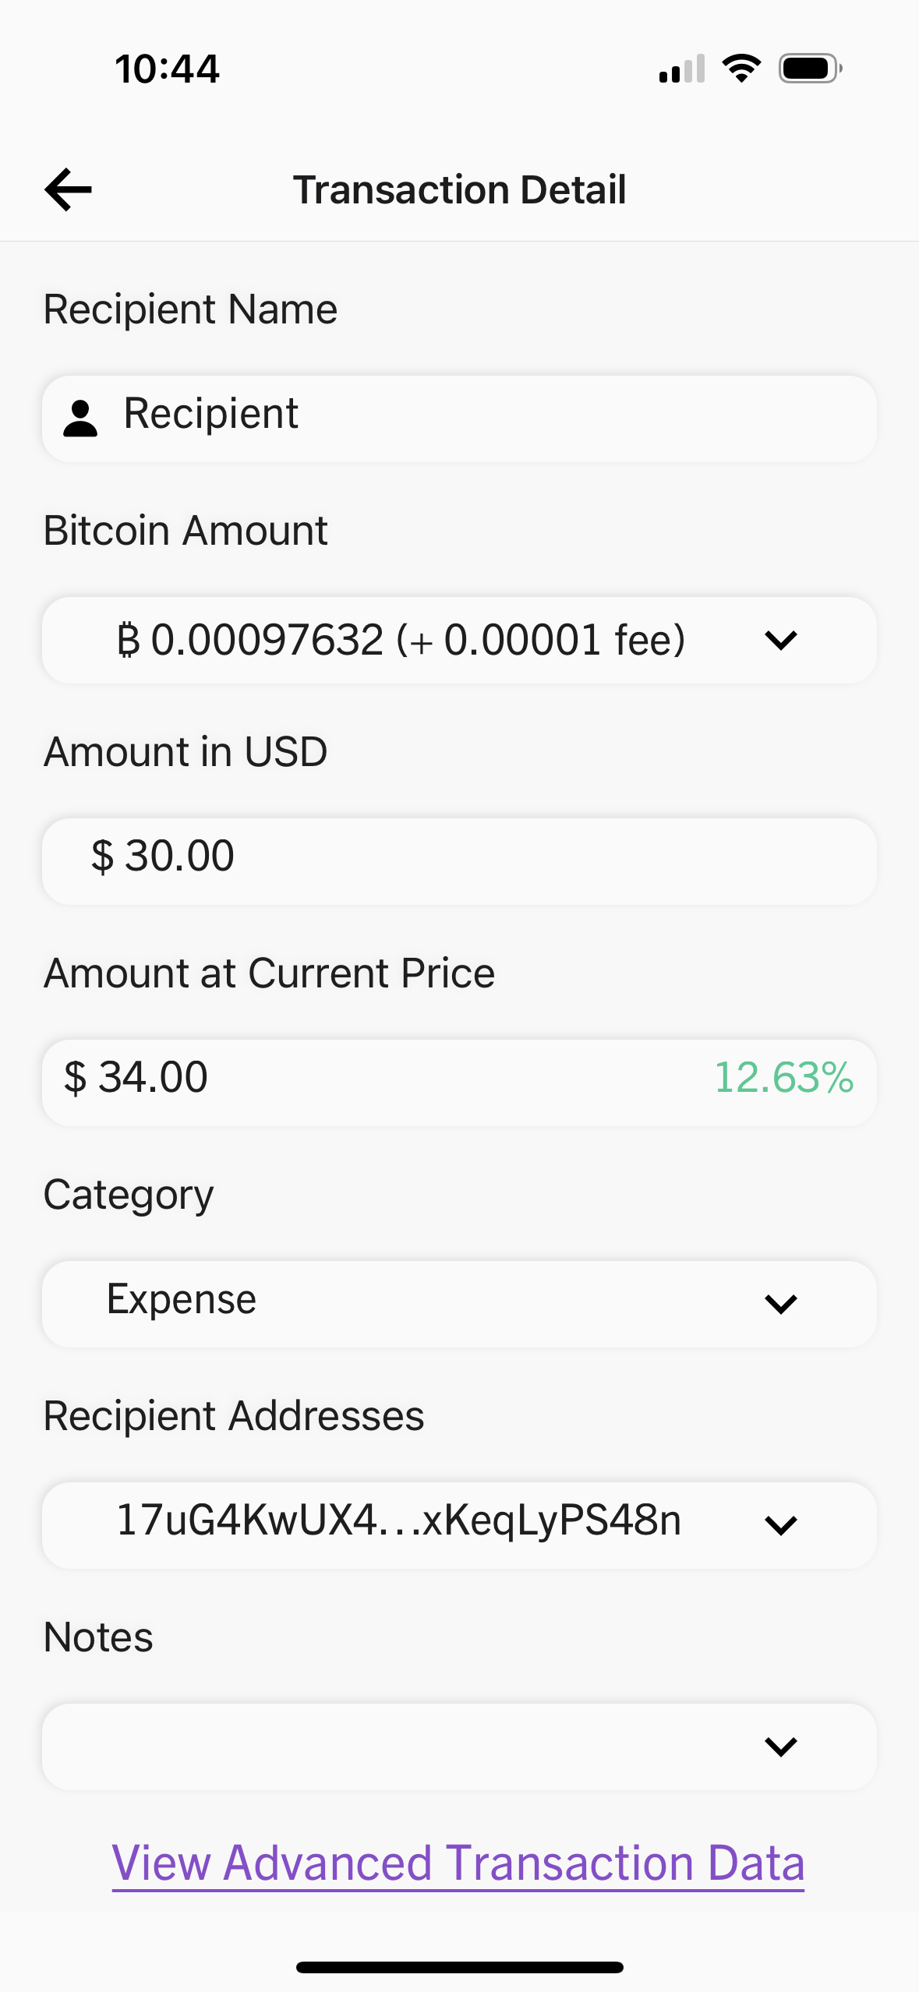Tap the 10:44 clock in status bar

pos(168,69)
